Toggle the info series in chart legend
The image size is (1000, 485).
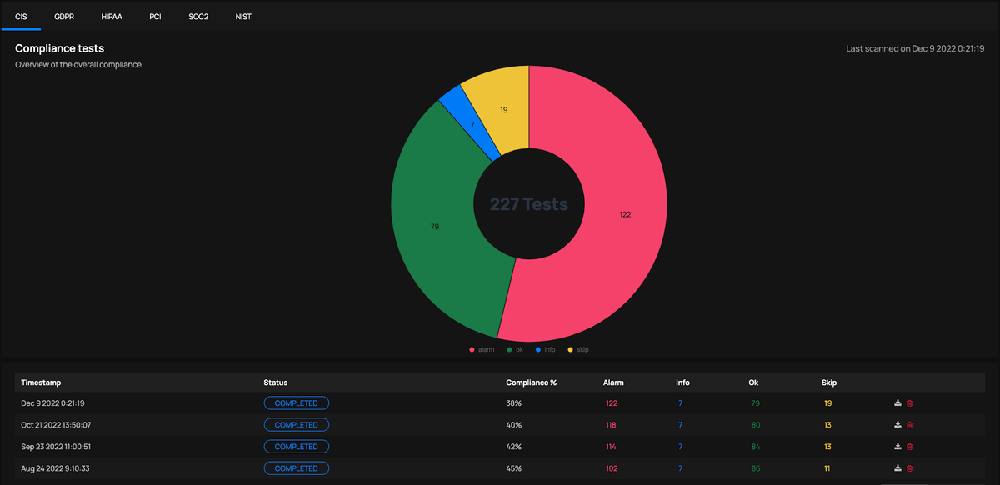point(546,350)
